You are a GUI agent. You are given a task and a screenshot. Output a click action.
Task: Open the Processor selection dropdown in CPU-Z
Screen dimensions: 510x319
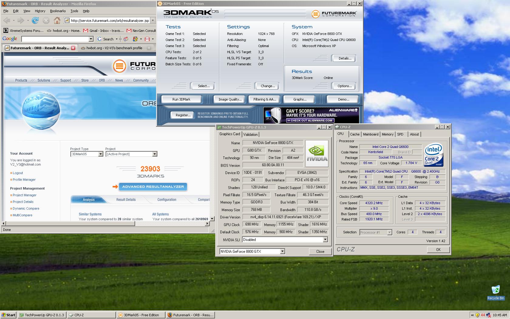click(x=389, y=232)
